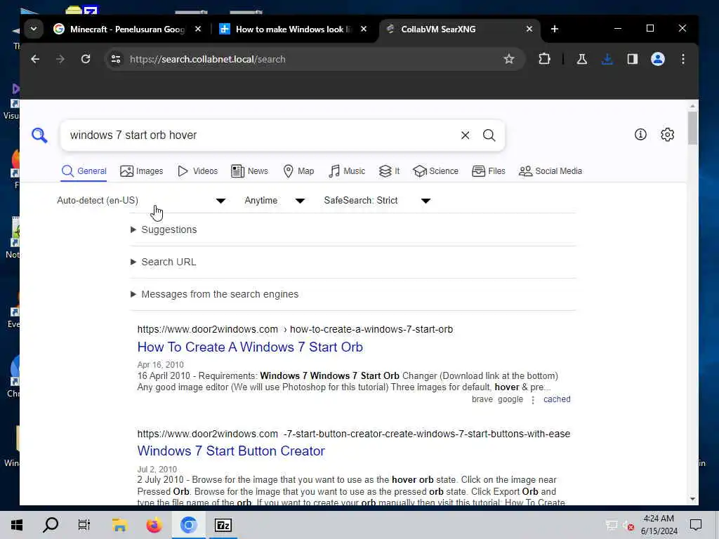Open first result's three-dot options
719x539 pixels.
pyautogui.click(x=533, y=399)
